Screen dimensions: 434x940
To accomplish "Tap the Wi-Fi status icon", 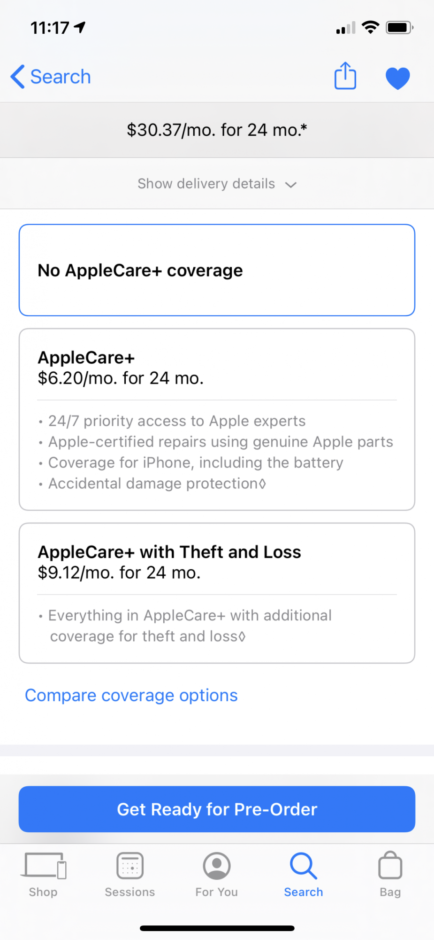I will coord(371,27).
